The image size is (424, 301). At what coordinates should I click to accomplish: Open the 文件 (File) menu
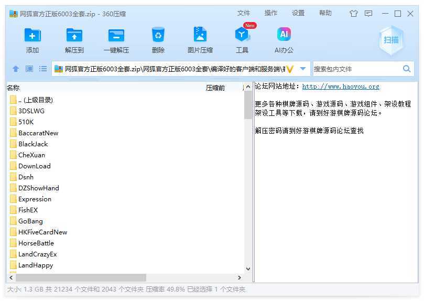pos(244,13)
